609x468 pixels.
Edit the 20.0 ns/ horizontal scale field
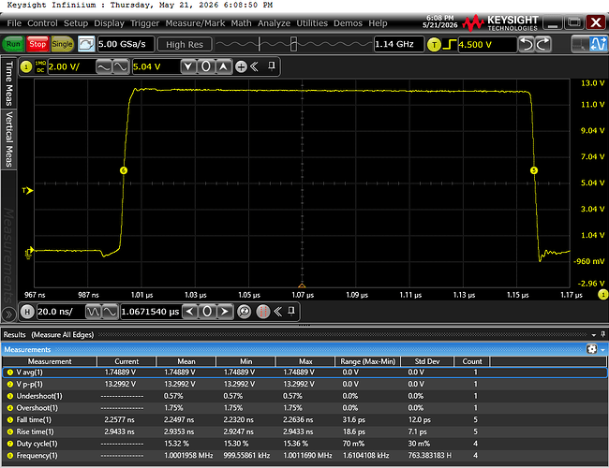tap(61, 312)
